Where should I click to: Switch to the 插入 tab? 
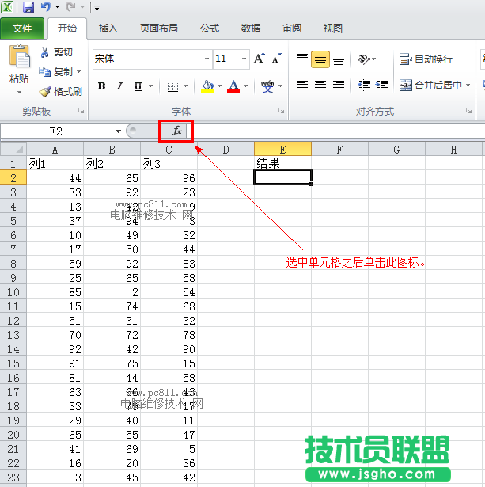[108, 29]
